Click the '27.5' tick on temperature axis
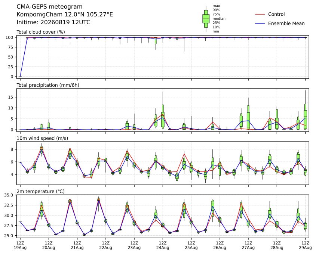The width and height of the screenshot is (316, 254). (9, 226)
